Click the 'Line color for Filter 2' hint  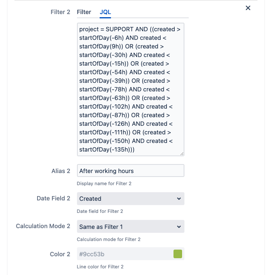(100, 267)
